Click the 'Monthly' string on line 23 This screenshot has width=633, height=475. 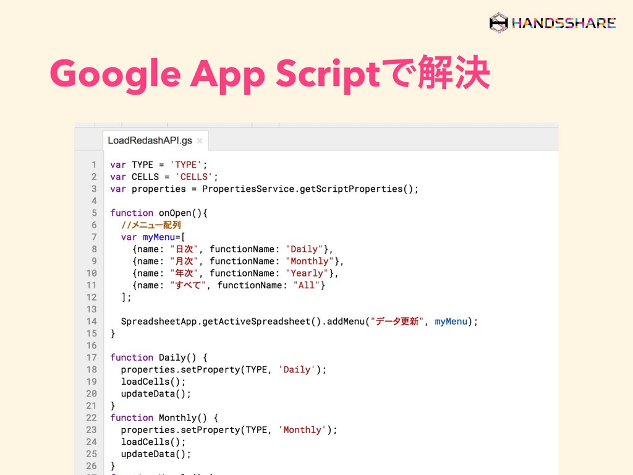[x=302, y=430]
